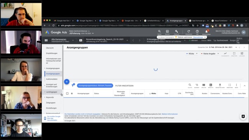The width and height of the screenshot is (249, 140).
Task: Open Auktionsdaten in the sidebar
Action: 52,79
